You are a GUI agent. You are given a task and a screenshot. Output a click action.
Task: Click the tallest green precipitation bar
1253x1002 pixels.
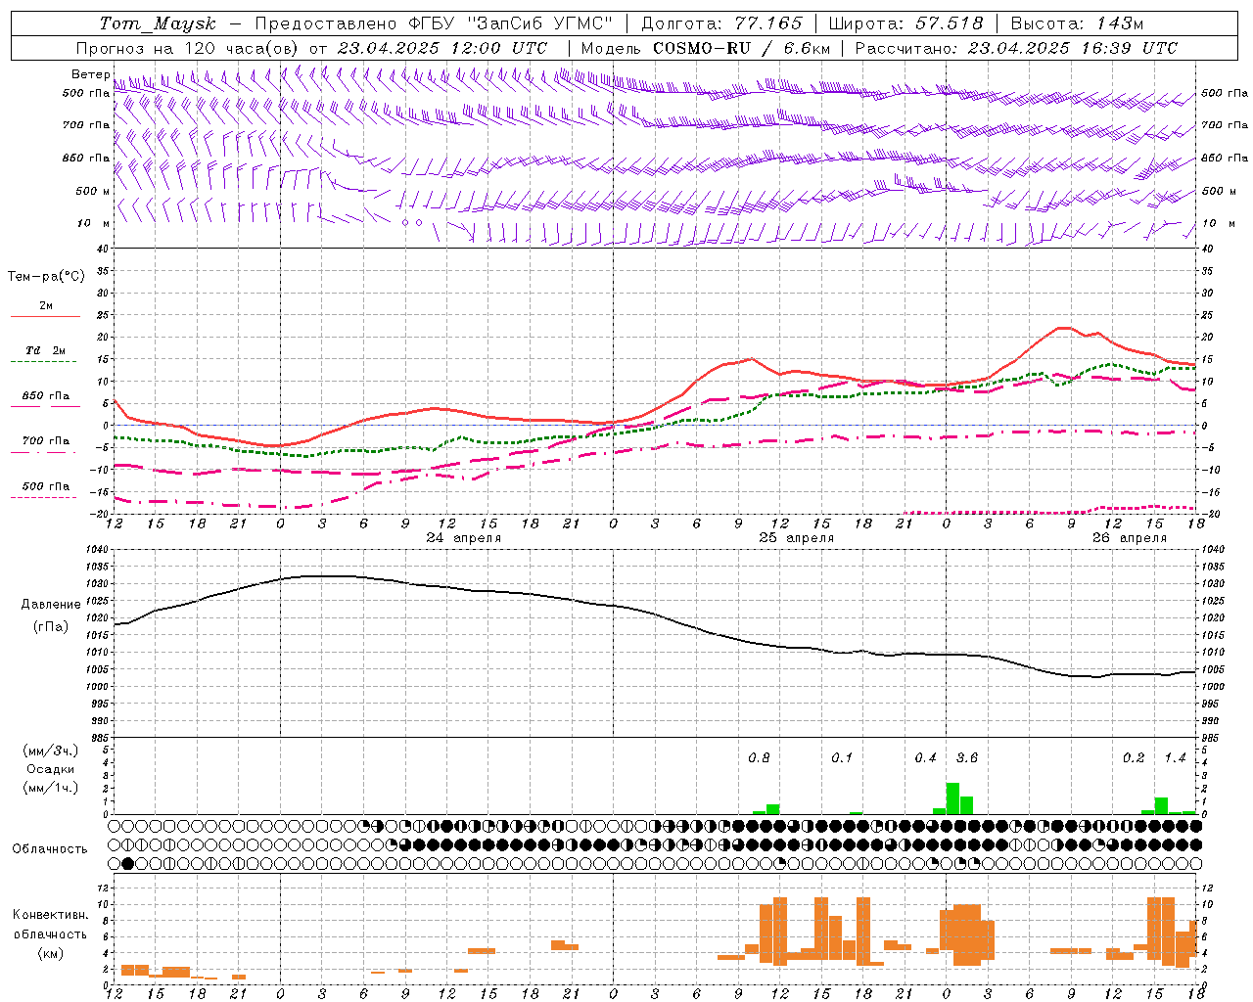tap(952, 798)
